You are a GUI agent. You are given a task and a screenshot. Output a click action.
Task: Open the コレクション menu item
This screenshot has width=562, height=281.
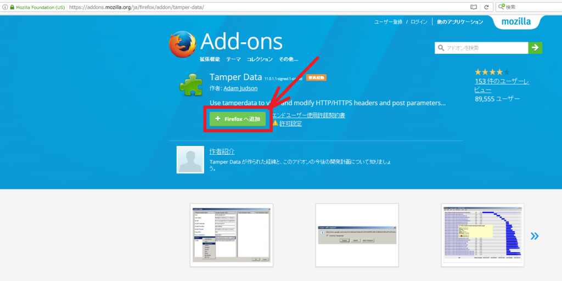pos(260,59)
